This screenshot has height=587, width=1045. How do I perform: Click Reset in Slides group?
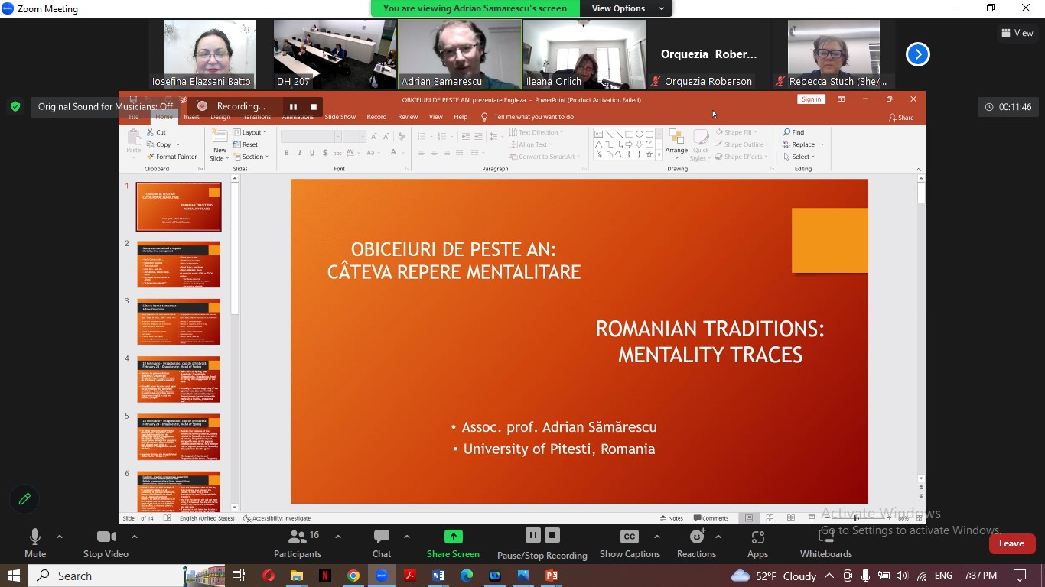tap(246, 144)
